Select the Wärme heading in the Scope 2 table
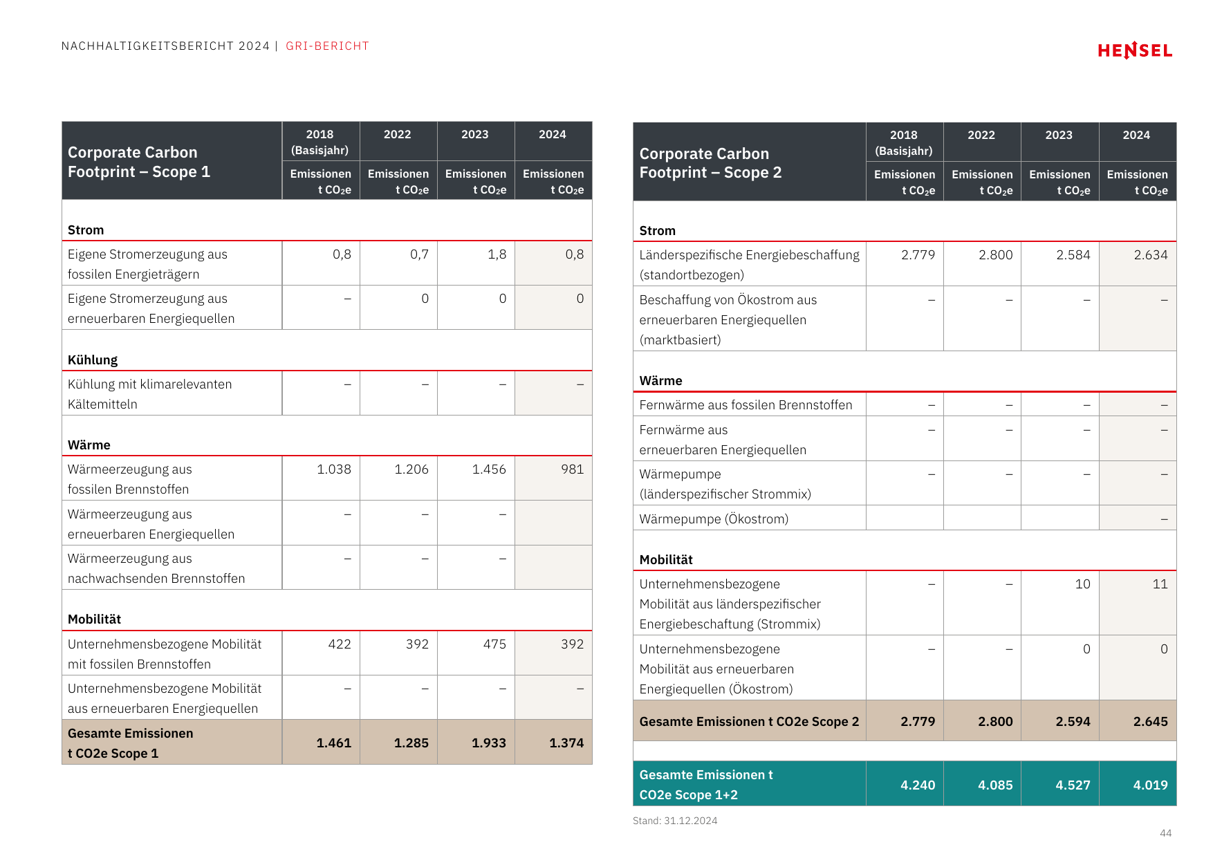 [660, 381]
